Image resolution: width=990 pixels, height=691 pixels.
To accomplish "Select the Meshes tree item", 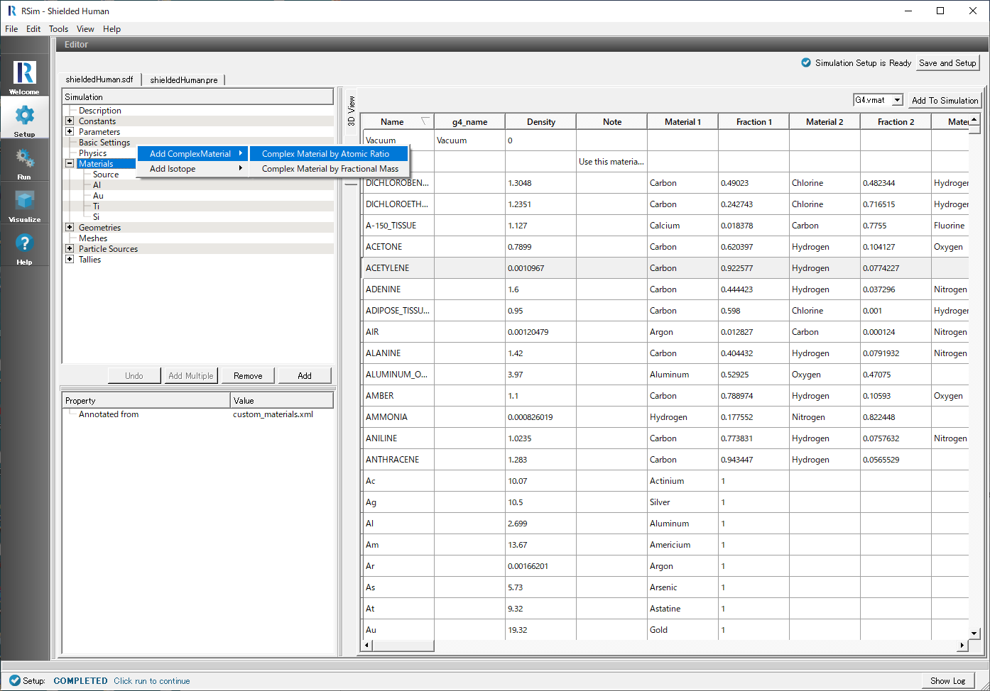I will [93, 238].
